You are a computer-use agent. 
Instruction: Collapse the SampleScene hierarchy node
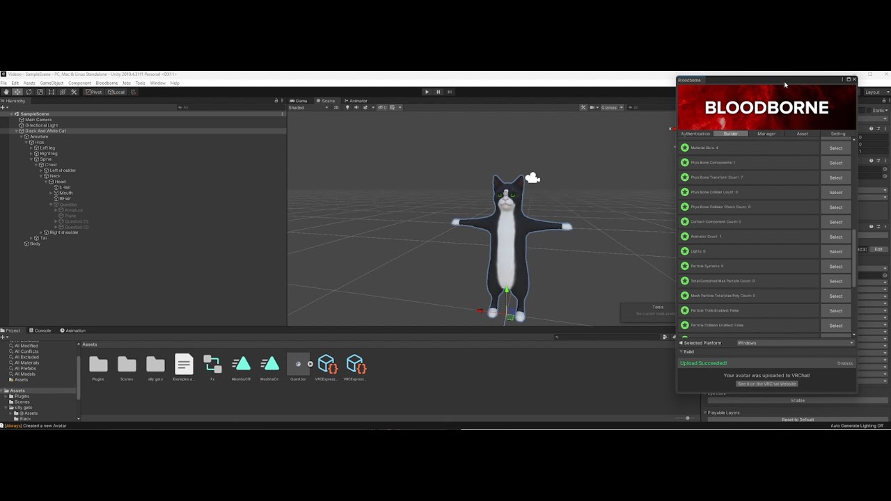tap(12, 114)
